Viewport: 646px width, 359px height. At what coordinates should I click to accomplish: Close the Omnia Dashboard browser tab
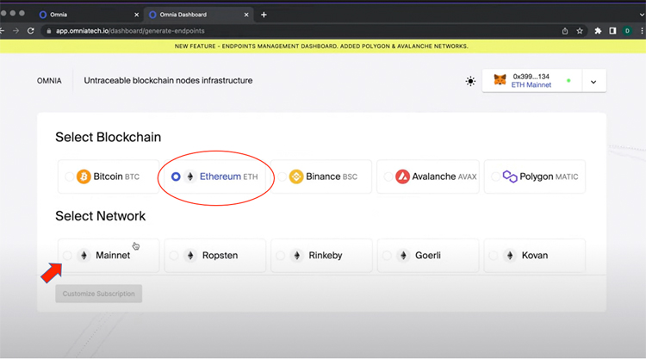click(x=246, y=15)
